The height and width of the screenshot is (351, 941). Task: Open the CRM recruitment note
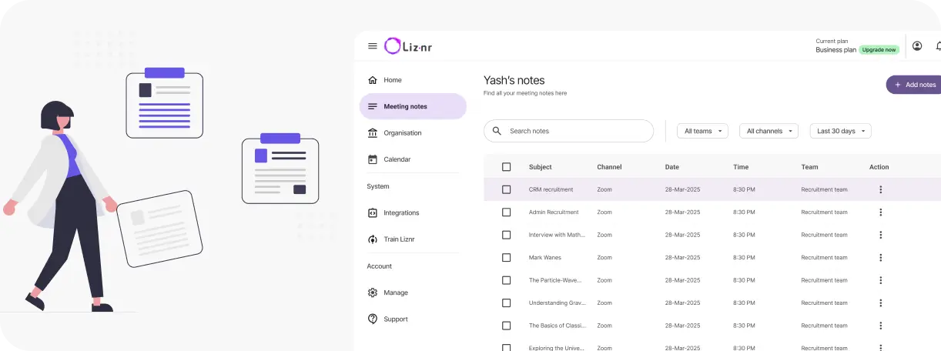[551, 189]
